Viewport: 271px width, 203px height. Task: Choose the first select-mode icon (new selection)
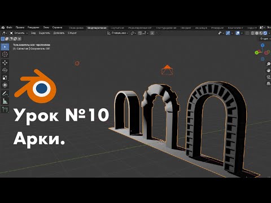(x=3, y=39)
